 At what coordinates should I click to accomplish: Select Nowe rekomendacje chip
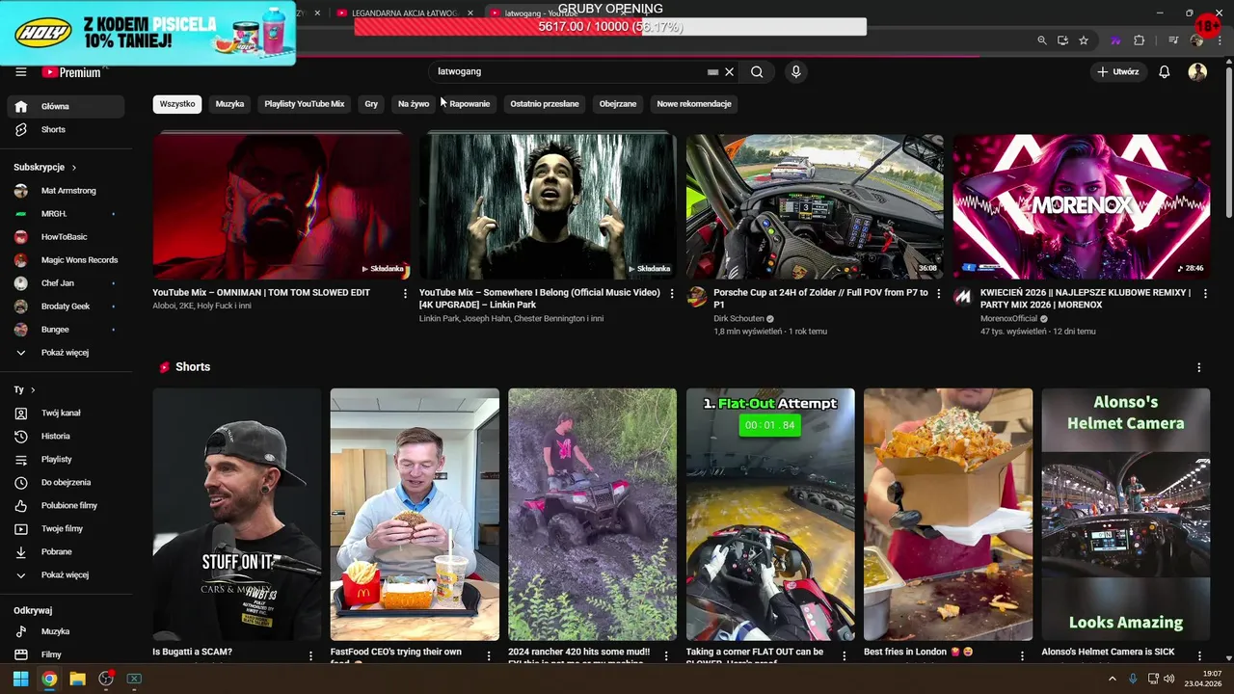pos(694,103)
